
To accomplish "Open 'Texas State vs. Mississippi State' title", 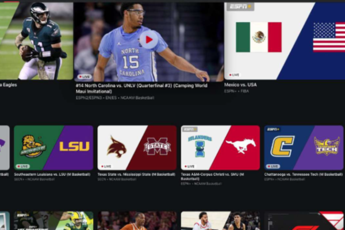I will pos(136,175).
